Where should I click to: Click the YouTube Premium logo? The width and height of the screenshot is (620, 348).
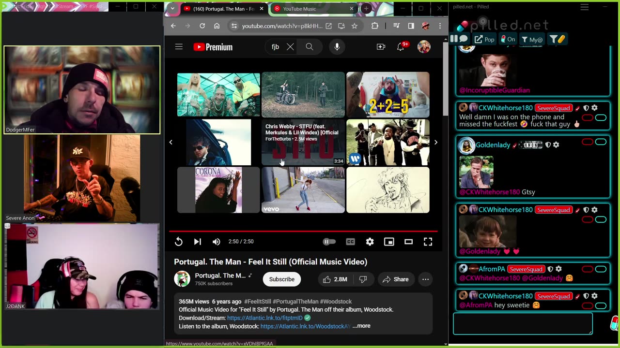(213, 47)
